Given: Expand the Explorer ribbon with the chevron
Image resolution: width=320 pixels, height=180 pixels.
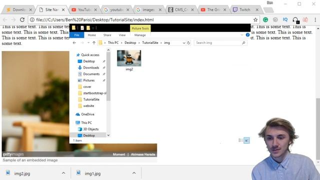Looking at the screenshot, I should (x=242, y=35).
